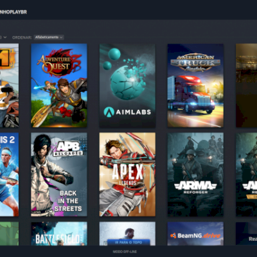Expand the filter dropdown chevron left of ORDENAR
Image resolution: width=257 pixels, height=257 pixels.
(5, 37)
